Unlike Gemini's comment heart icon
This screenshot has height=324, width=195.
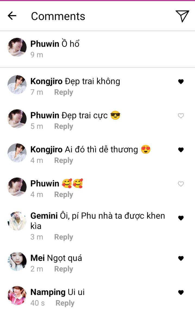pyautogui.click(x=181, y=218)
